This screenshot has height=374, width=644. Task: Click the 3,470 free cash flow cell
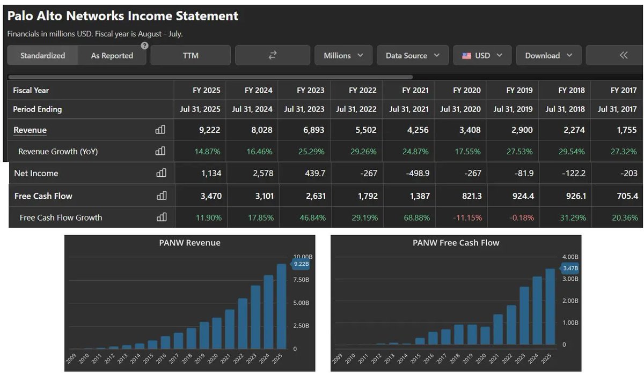point(211,196)
